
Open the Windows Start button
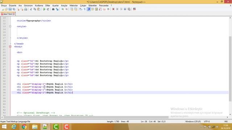tap(4, 127)
